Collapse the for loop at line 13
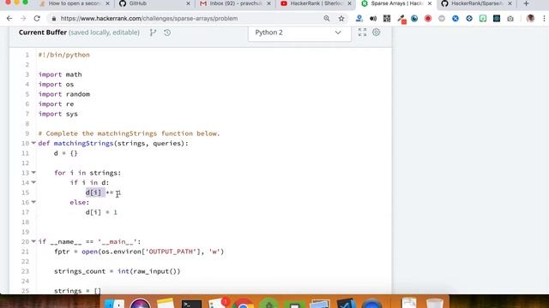 33,172
